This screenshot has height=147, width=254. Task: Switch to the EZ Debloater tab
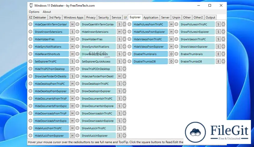[x=38, y=18]
